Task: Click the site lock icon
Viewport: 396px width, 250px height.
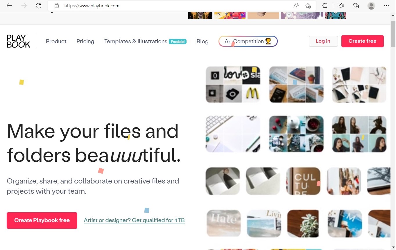Action: pos(57,6)
